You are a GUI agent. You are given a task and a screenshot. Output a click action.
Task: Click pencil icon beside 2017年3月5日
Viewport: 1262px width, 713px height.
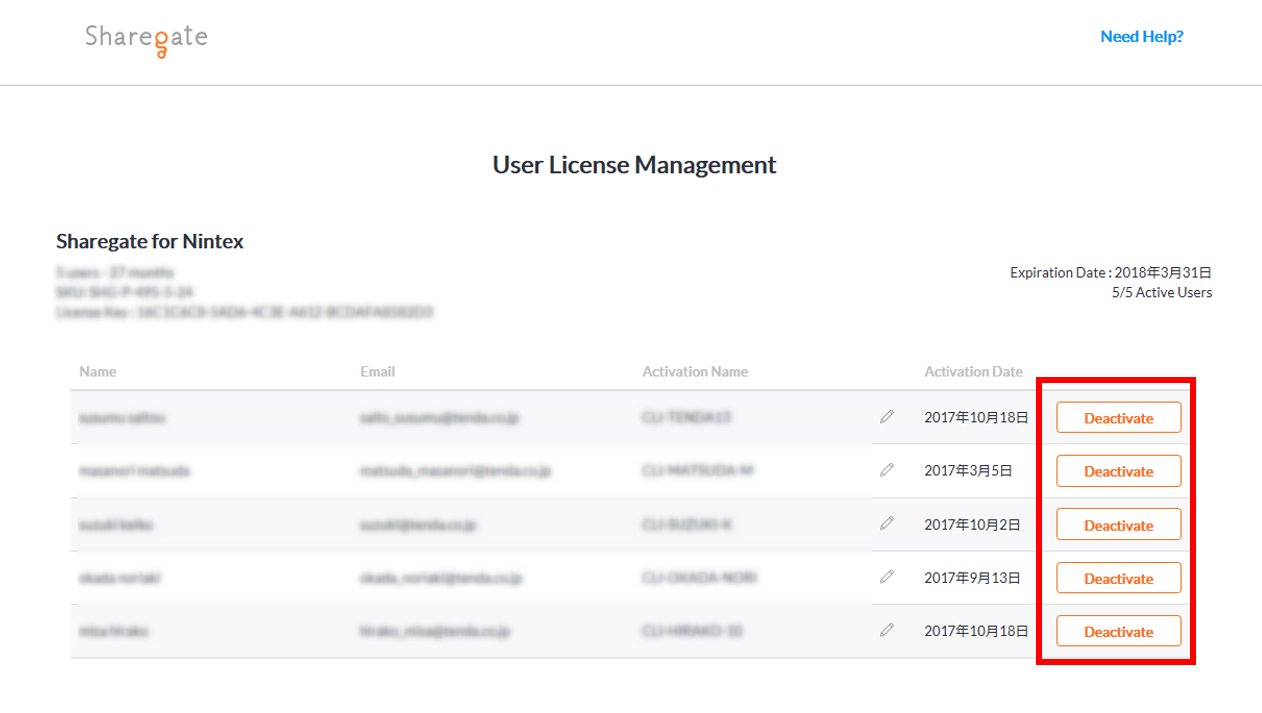886,470
